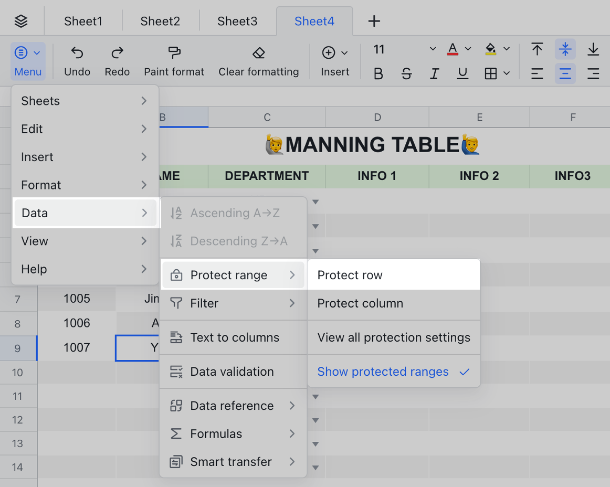
Task: Select cell containing 1006
Action: pos(77,323)
